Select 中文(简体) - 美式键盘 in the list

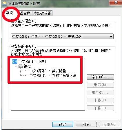coord(48,71)
